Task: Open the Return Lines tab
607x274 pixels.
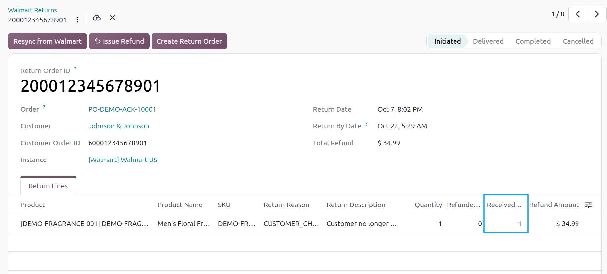Action: point(48,186)
